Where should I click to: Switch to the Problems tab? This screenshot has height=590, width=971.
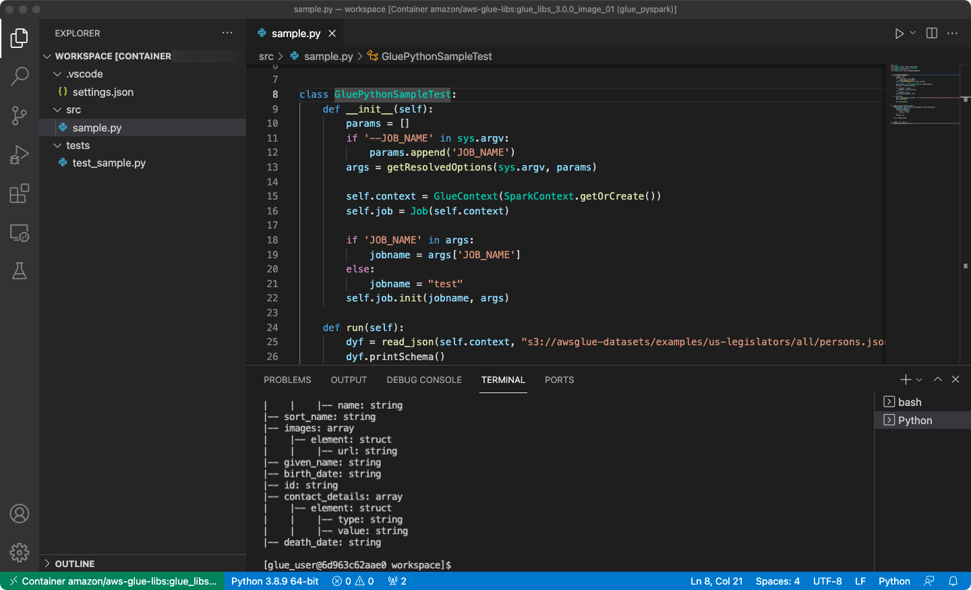287,380
